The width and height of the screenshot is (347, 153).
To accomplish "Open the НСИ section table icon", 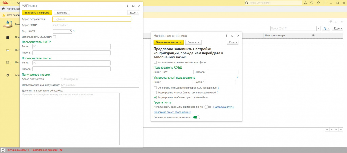I will 8,50.
